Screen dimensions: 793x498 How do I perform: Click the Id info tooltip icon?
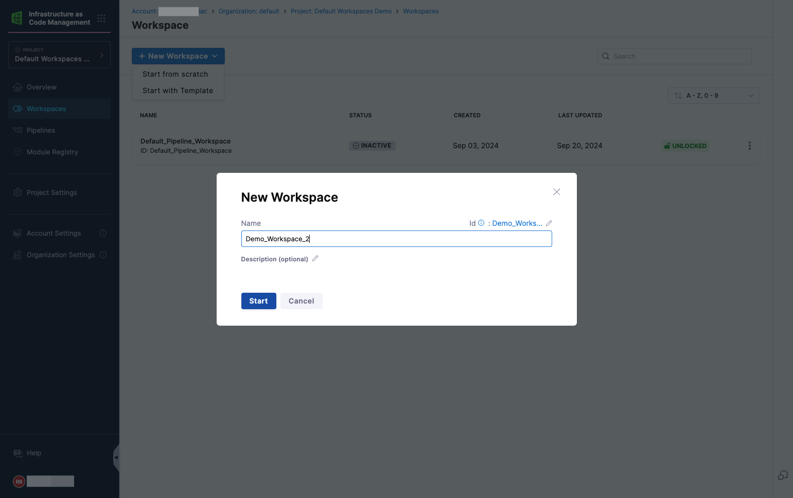point(481,223)
